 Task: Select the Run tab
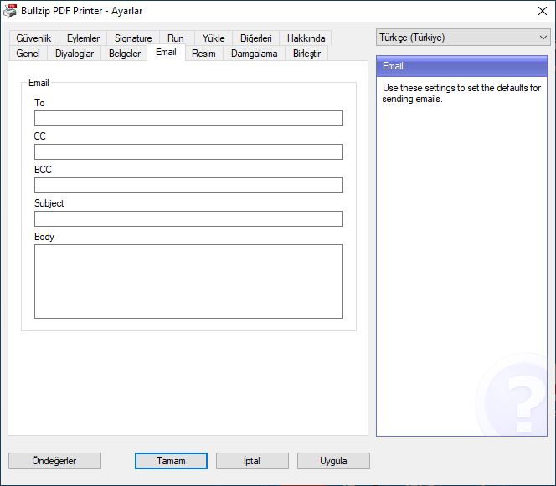176,38
